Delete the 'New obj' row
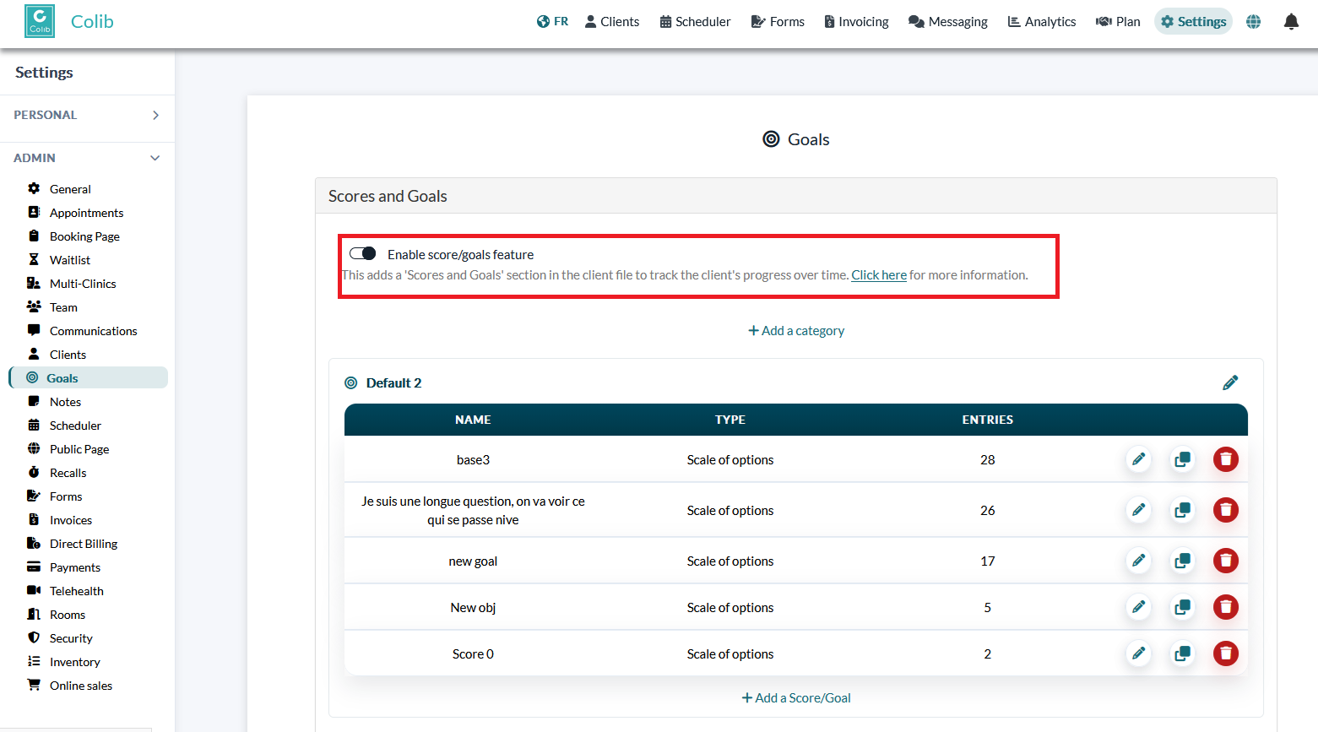1318x732 pixels. (1226, 607)
